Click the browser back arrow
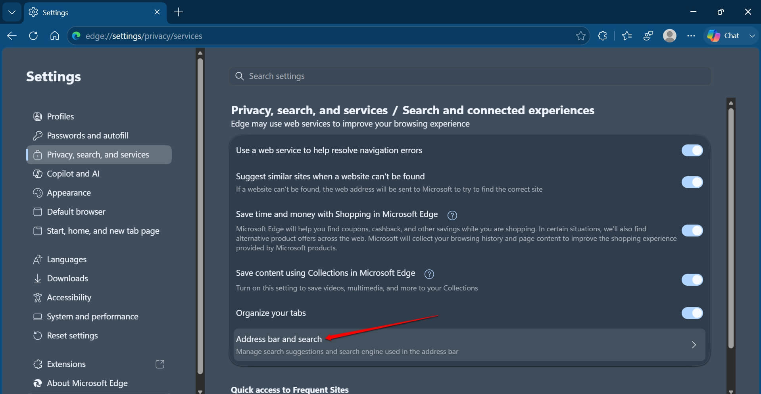This screenshot has width=761, height=394. (x=12, y=36)
